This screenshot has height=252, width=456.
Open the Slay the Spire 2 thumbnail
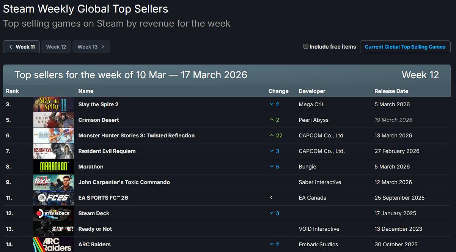click(53, 104)
